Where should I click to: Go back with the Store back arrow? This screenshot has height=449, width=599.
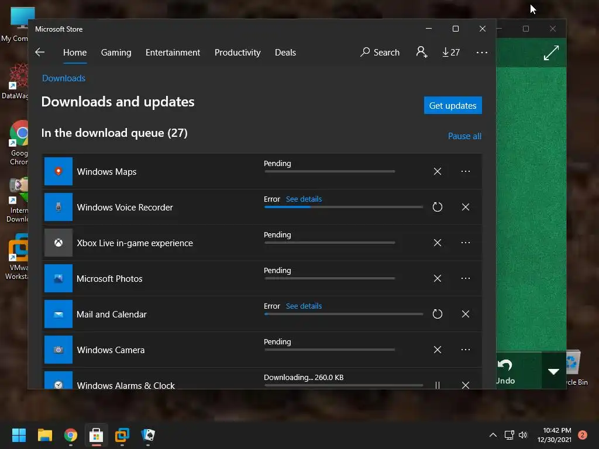tap(40, 52)
